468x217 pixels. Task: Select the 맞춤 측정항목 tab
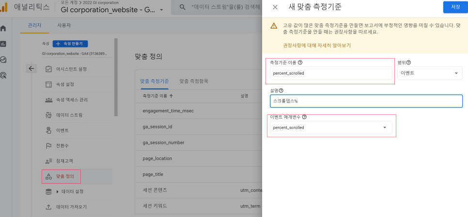pyautogui.click(x=194, y=81)
